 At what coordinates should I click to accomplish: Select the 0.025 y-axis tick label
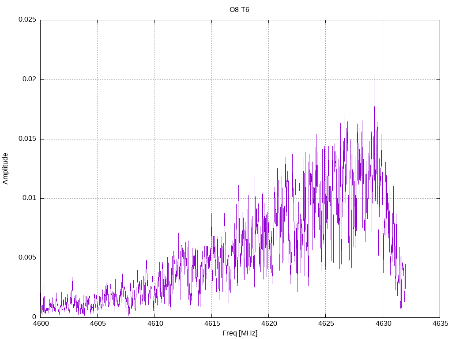27,20
